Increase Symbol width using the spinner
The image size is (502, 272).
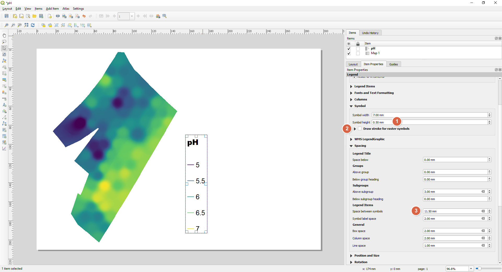pos(489,114)
